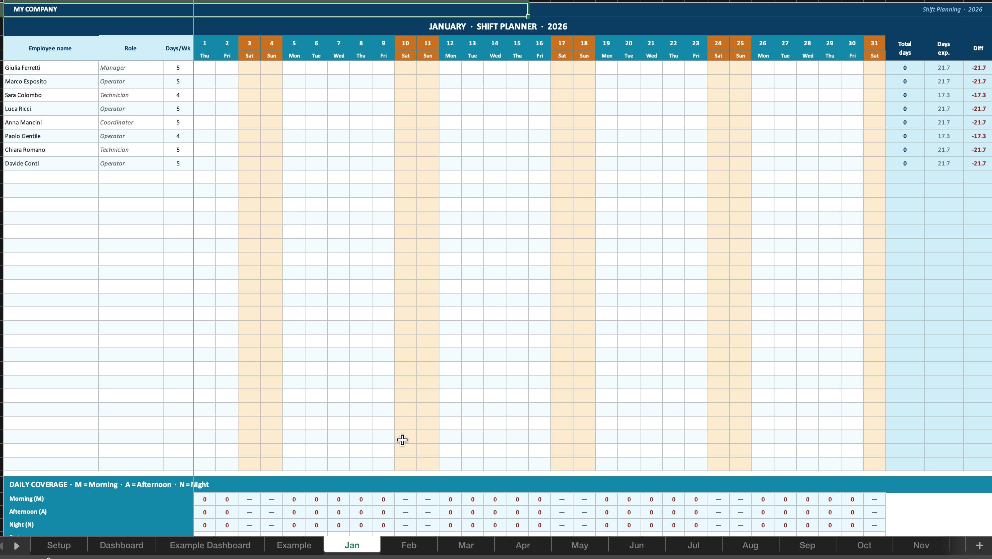Image resolution: width=992 pixels, height=559 pixels.
Task: Add a new sheet with plus icon
Action: click(x=979, y=545)
